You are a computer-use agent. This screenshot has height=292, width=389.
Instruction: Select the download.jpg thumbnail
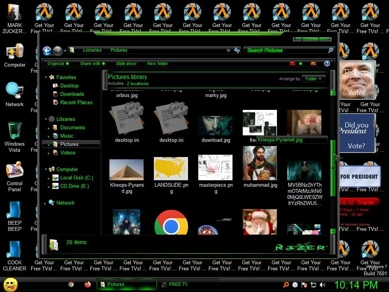[x=215, y=125]
